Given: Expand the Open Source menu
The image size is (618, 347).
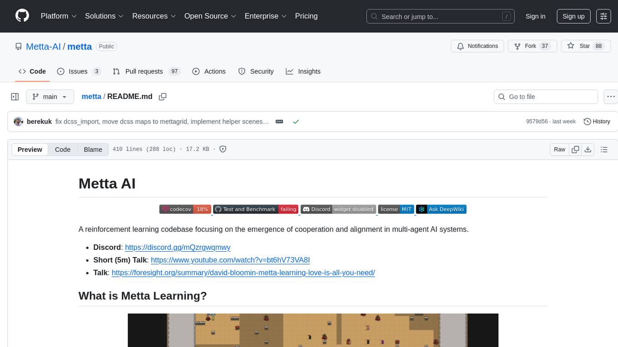Looking at the screenshot, I should pos(210,16).
